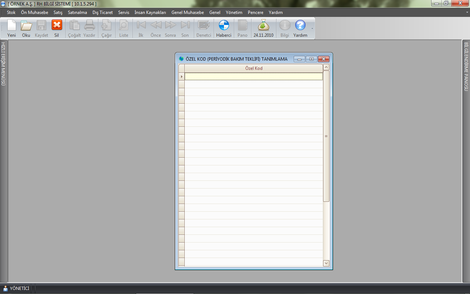Click the Yazdır printer icon
Image resolution: width=470 pixels, height=294 pixels.
coord(89,26)
